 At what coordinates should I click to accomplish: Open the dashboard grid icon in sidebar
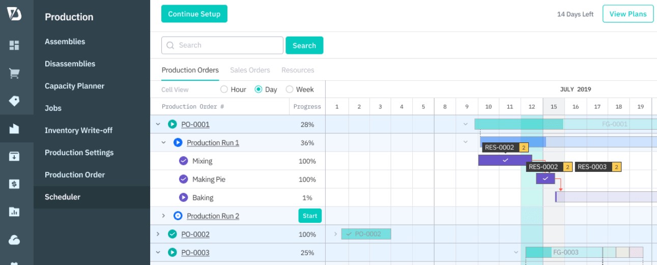pos(14,45)
